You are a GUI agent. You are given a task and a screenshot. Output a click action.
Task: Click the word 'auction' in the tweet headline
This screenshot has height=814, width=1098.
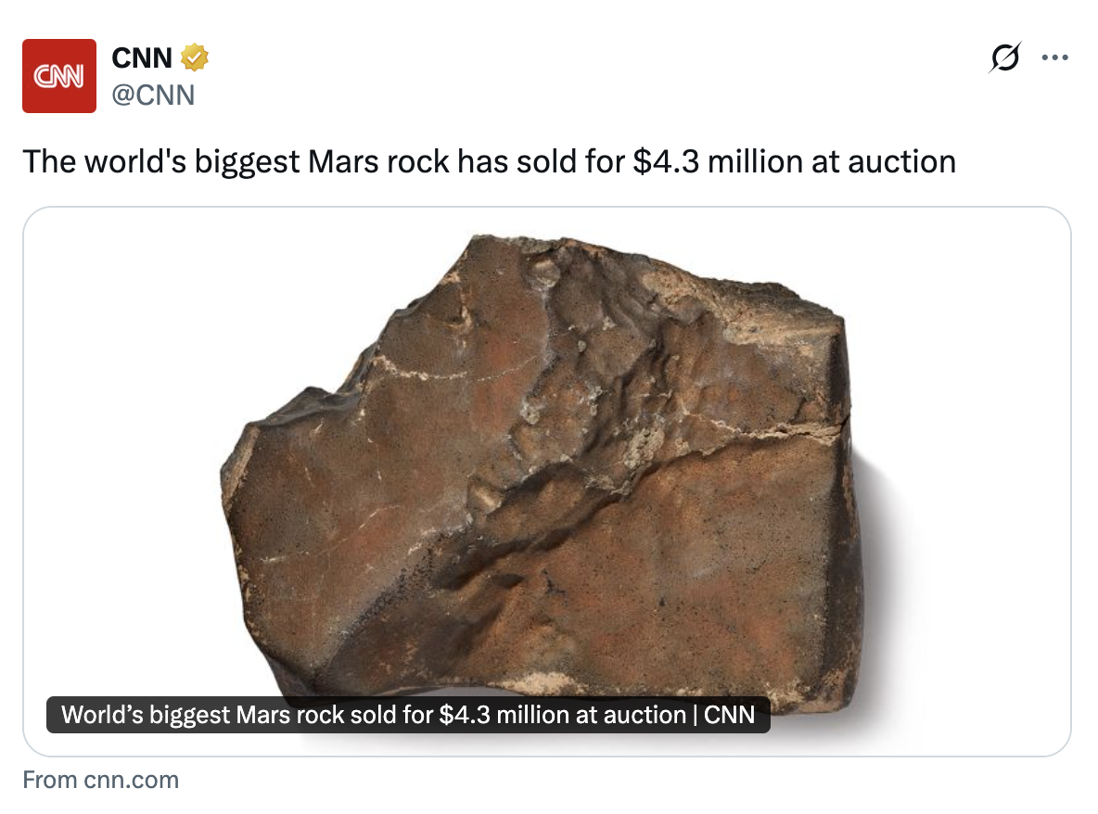pyautogui.click(x=902, y=161)
